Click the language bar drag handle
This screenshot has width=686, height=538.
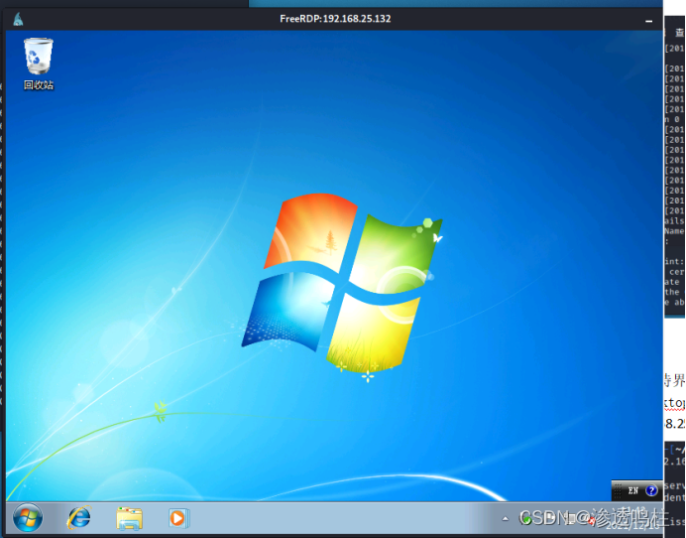click(618, 490)
